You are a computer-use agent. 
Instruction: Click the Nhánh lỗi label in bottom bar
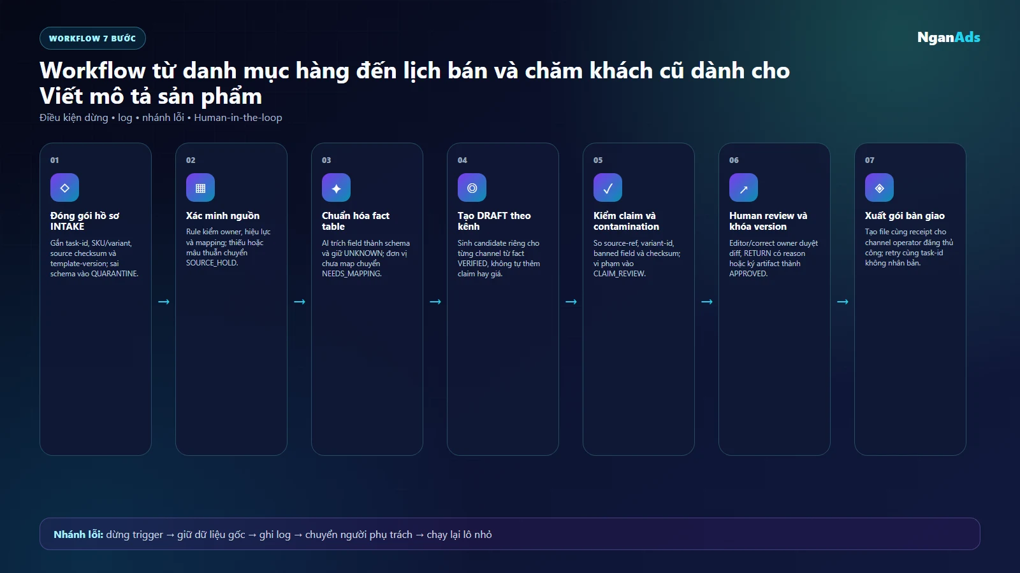click(78, 535)
